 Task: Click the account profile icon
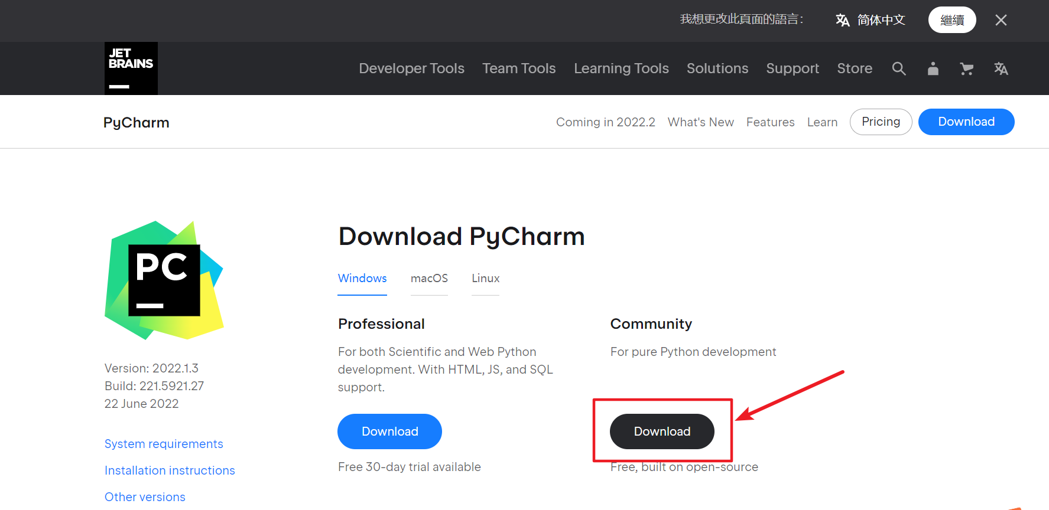pos(933,68)
